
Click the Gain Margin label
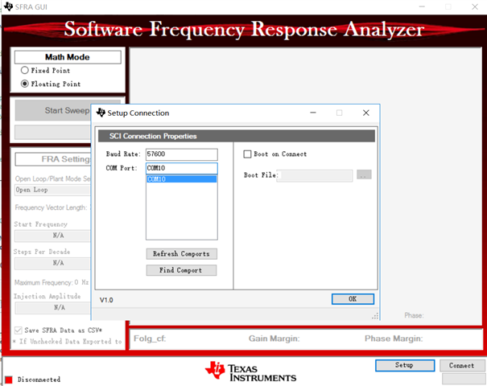click(274, 339)
